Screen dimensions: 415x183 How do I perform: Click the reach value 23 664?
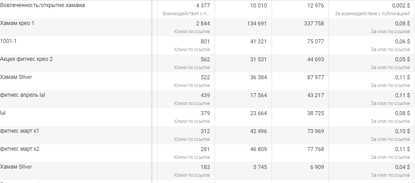(258, 113)
